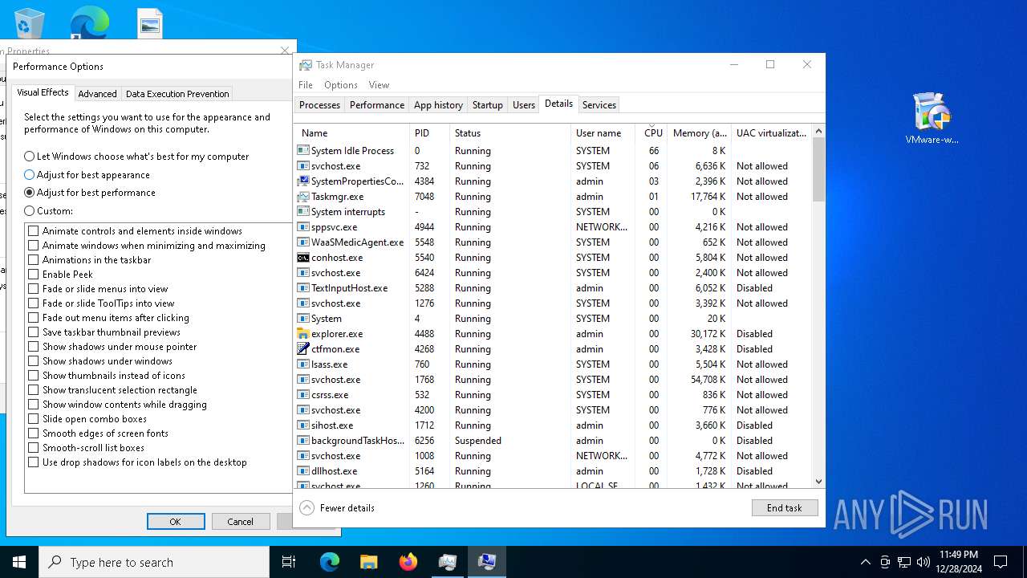Screen dimensions: 1027x578
Task: Open the volume icon in system tray
Action: pyautogui.click(x=923, y=562)
